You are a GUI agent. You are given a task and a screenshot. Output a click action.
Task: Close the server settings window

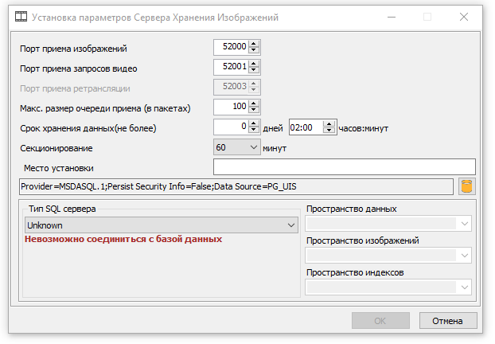click(x=464, y=16)
